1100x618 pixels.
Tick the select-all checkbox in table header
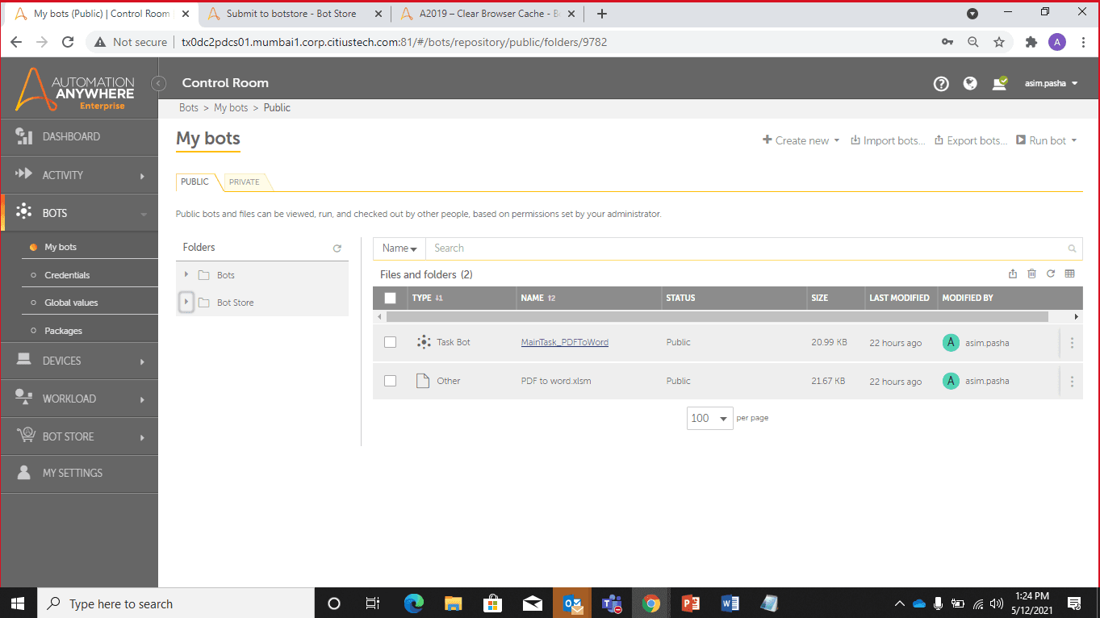pyautogui.click(x=391, y=298)
